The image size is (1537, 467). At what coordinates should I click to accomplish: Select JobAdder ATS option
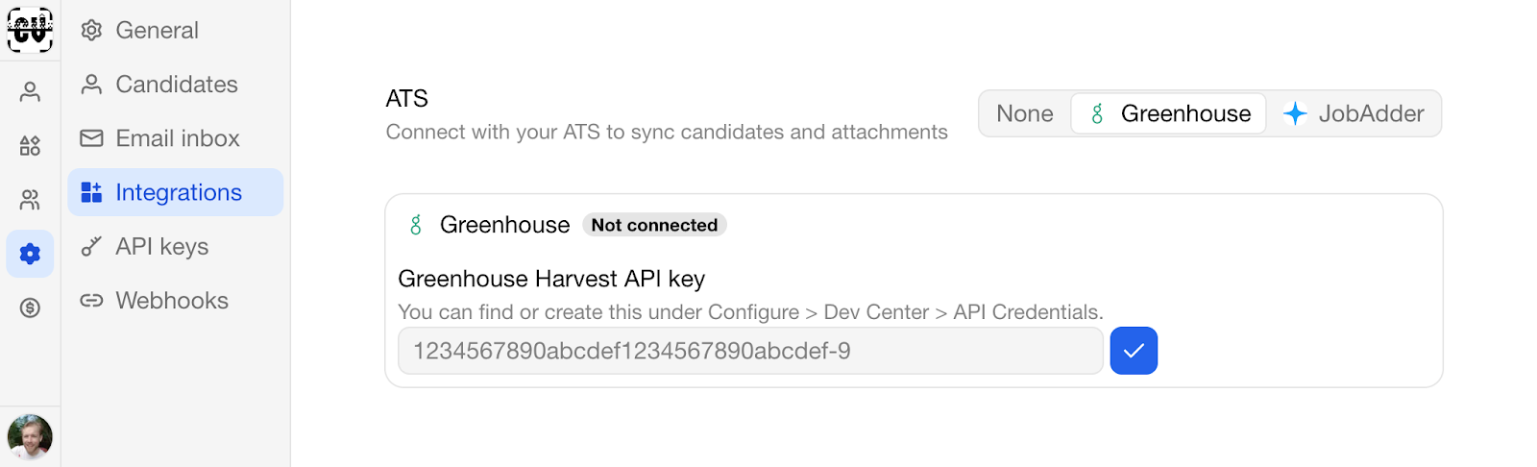(1354, 113)
